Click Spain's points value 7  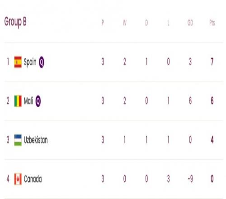pos(212,62)
